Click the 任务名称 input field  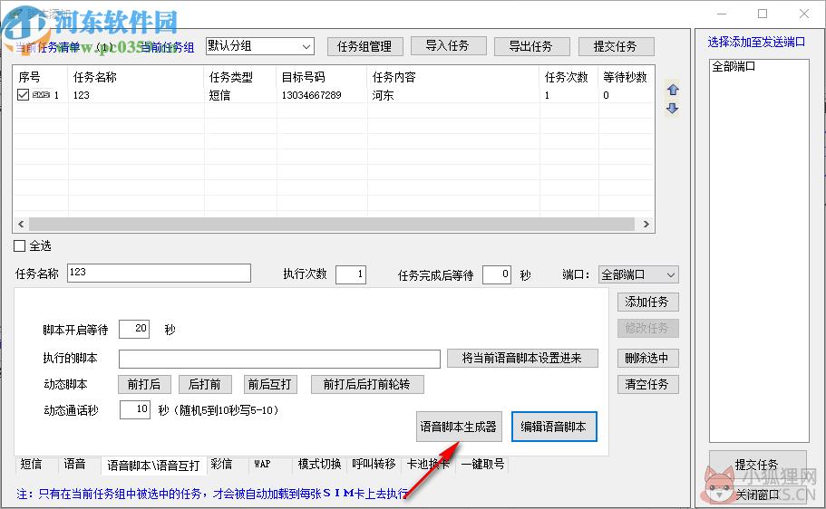click(159, 273)
